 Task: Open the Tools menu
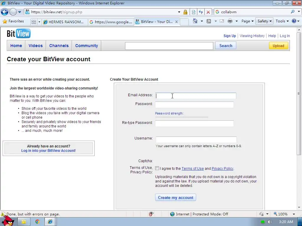point(282,21)
